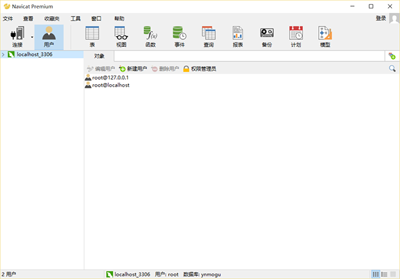Open the View (视图) glasses icon
Viewport: 400px width, 279px height.
[121, 37]
